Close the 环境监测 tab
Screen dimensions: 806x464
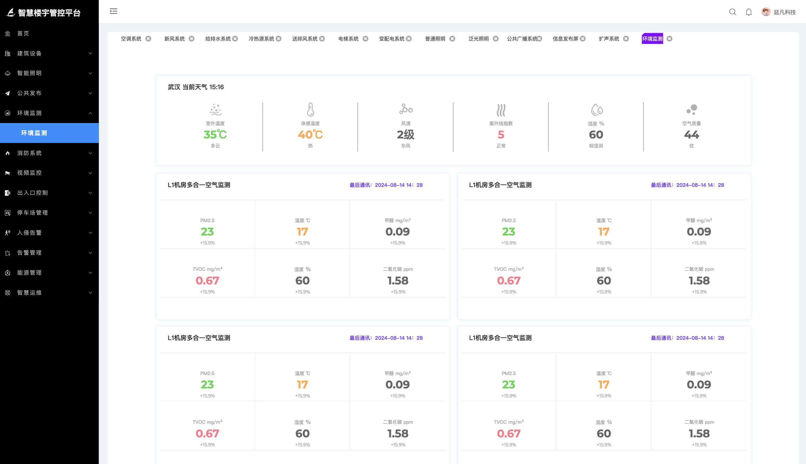point(669,39)
